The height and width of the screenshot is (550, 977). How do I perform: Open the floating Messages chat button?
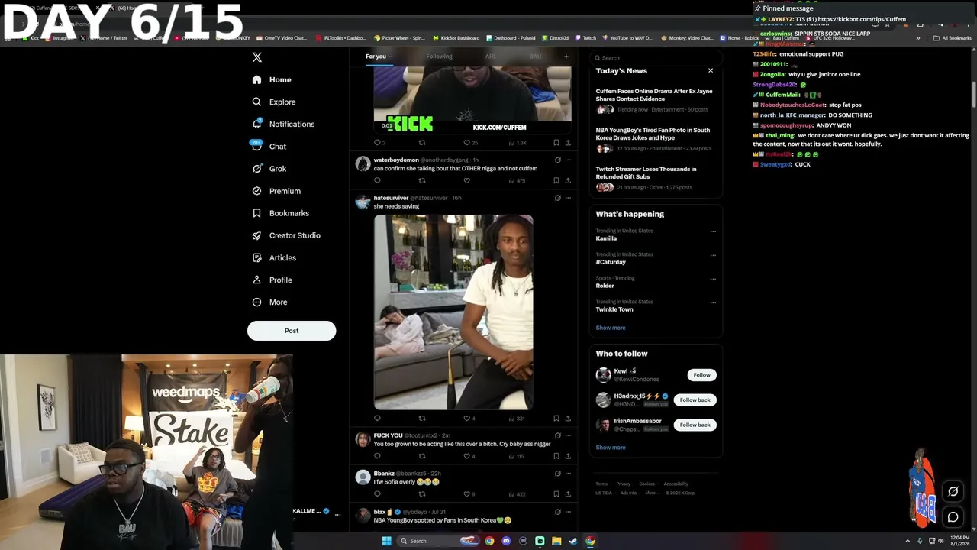click(953, 517)
